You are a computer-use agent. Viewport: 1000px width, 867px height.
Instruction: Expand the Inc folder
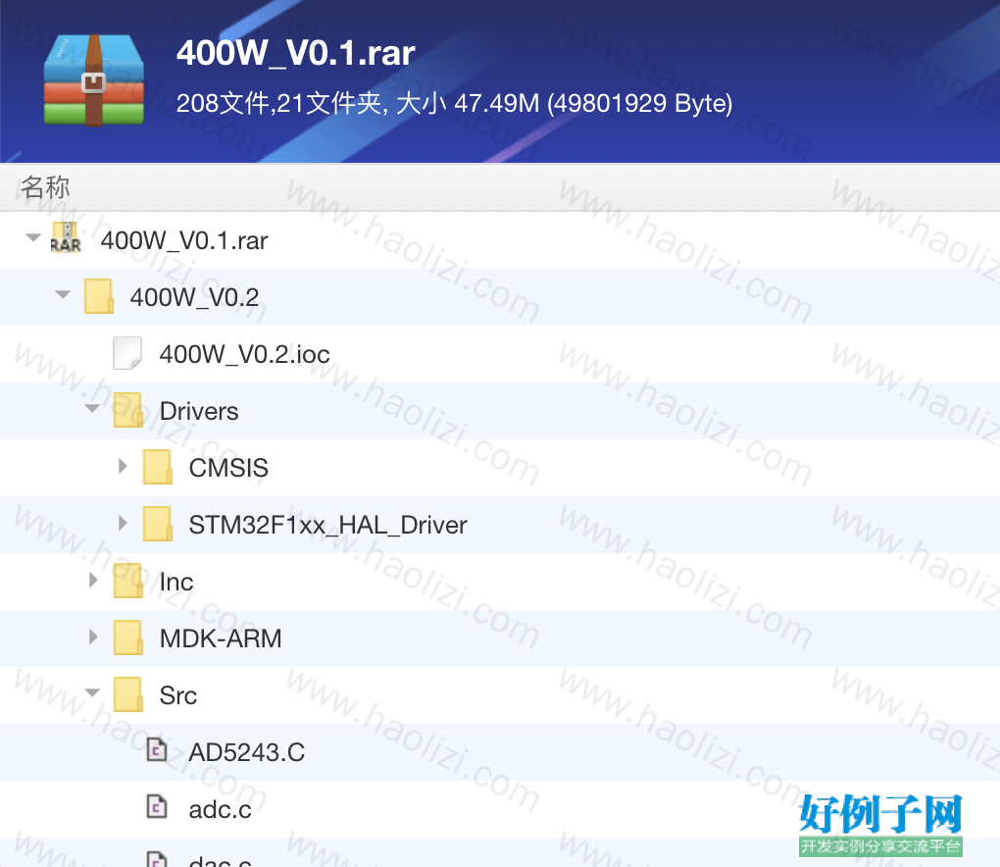pyautogui.click(x=93, y=580)
